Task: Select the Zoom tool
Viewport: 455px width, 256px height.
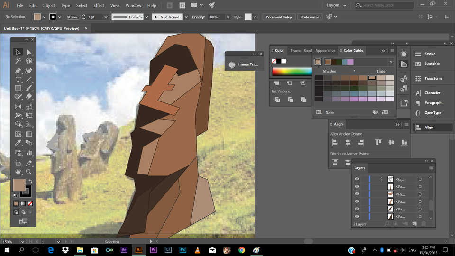Action: (x=29, y=172)
